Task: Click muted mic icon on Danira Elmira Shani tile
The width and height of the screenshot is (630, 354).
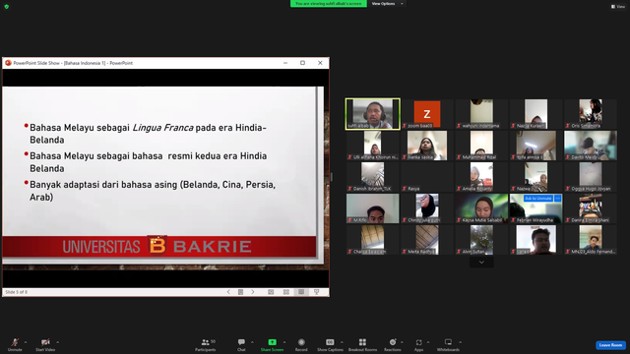Action: (x=568, y=220)
